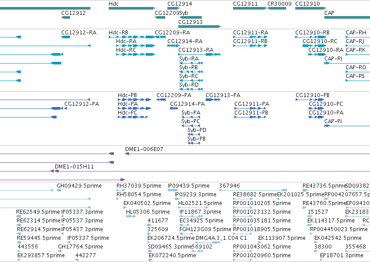The image size is (370, 262).
Task: Select the DME1-006E07 feature label
Action: [x=144, y=149]
